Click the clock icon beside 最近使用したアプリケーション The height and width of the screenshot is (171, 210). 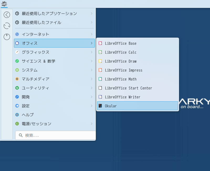(17, 13)
